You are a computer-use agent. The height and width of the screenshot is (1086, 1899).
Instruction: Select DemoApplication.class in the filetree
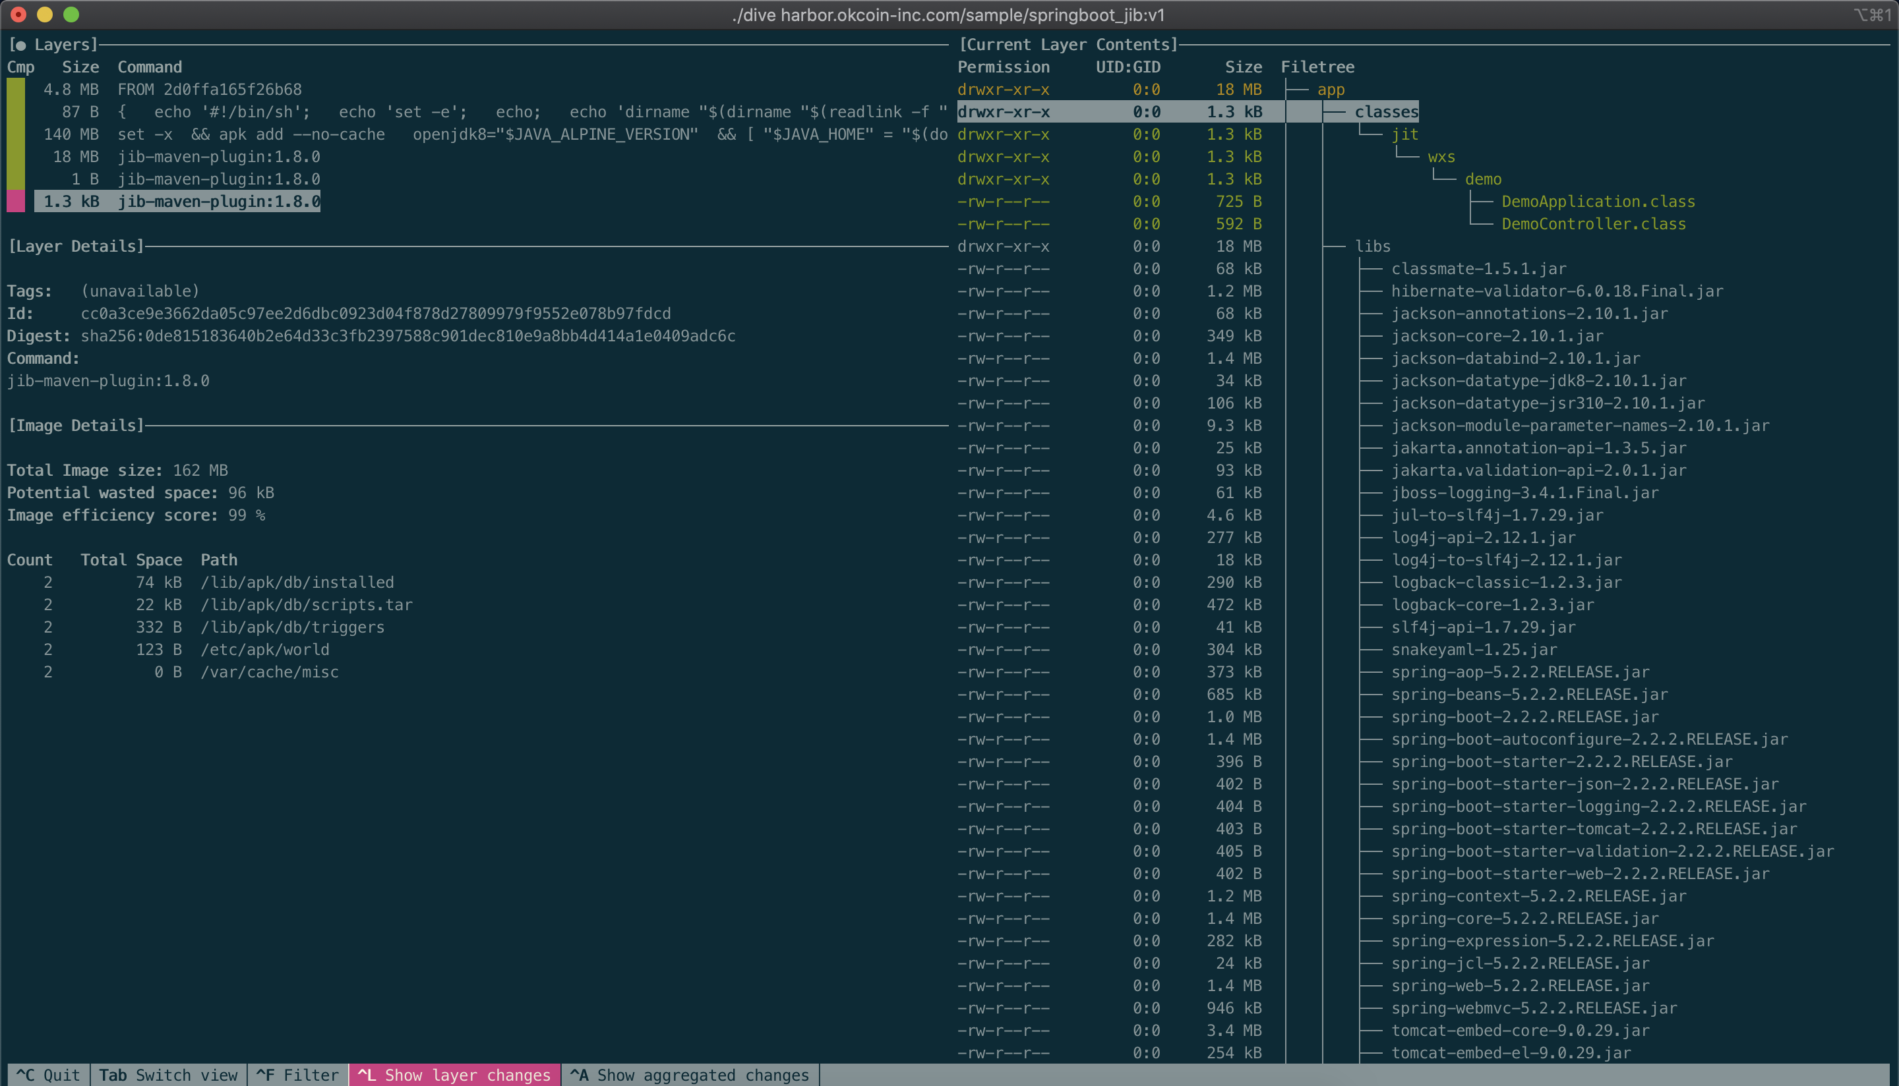[x=1598, y=202]
